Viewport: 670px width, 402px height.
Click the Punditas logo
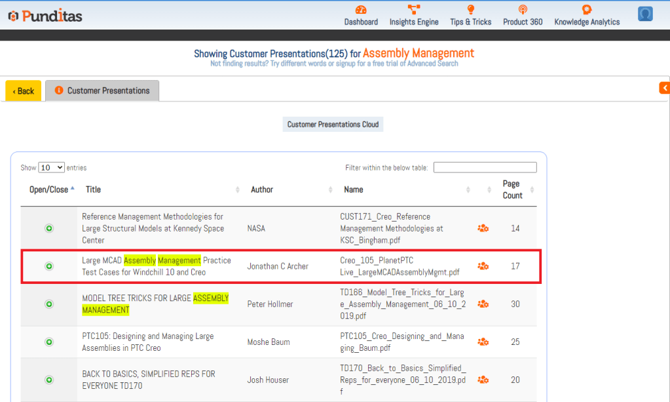pyautogui.click(x=45, y=16)
